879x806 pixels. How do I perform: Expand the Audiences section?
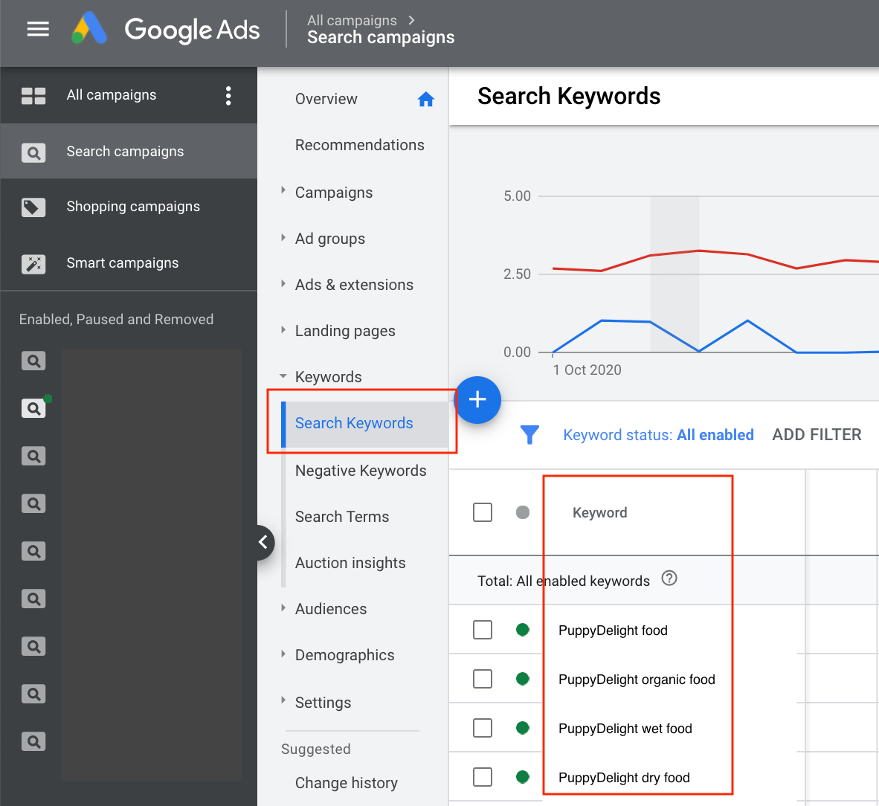pos(283,607)
